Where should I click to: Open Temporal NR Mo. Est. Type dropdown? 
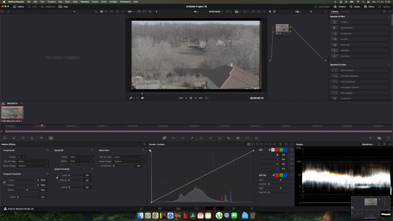pos(32,162)
